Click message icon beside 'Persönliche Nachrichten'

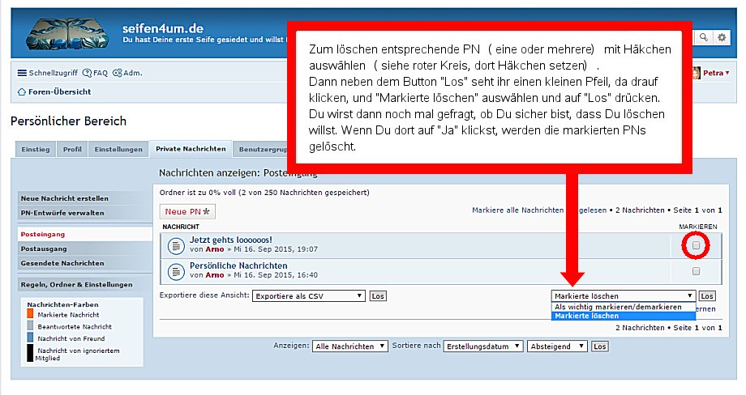tap(175, 270)
